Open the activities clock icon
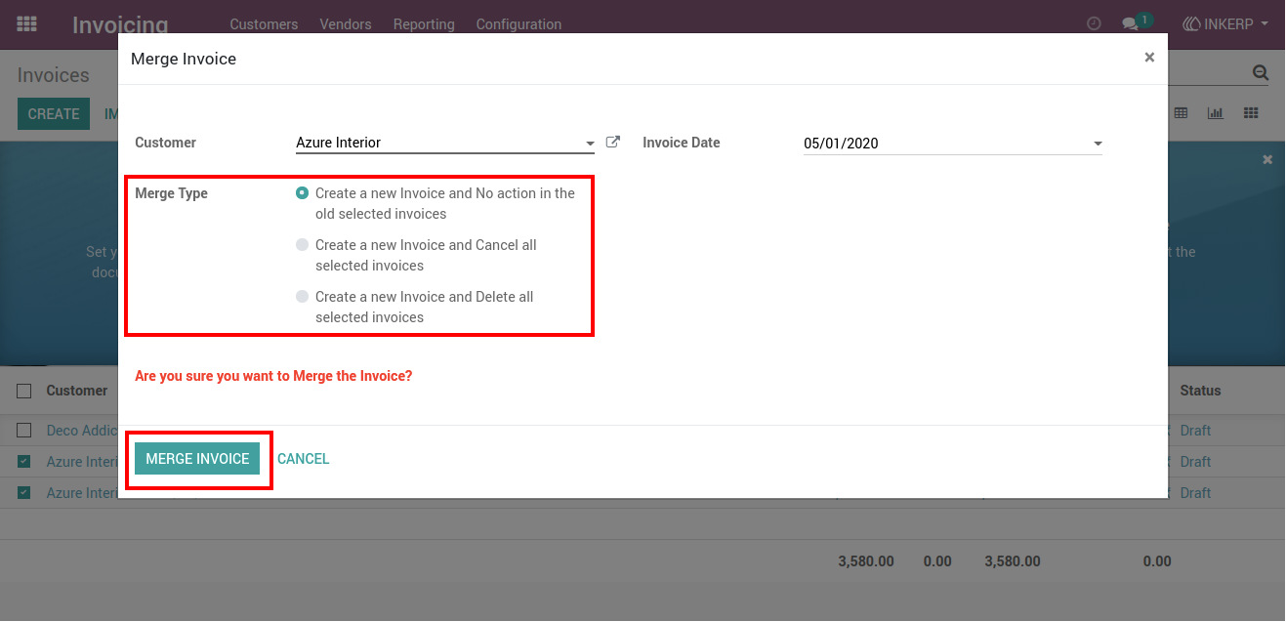This screenshot has width=1286, height=622. tap(1094, 23)
